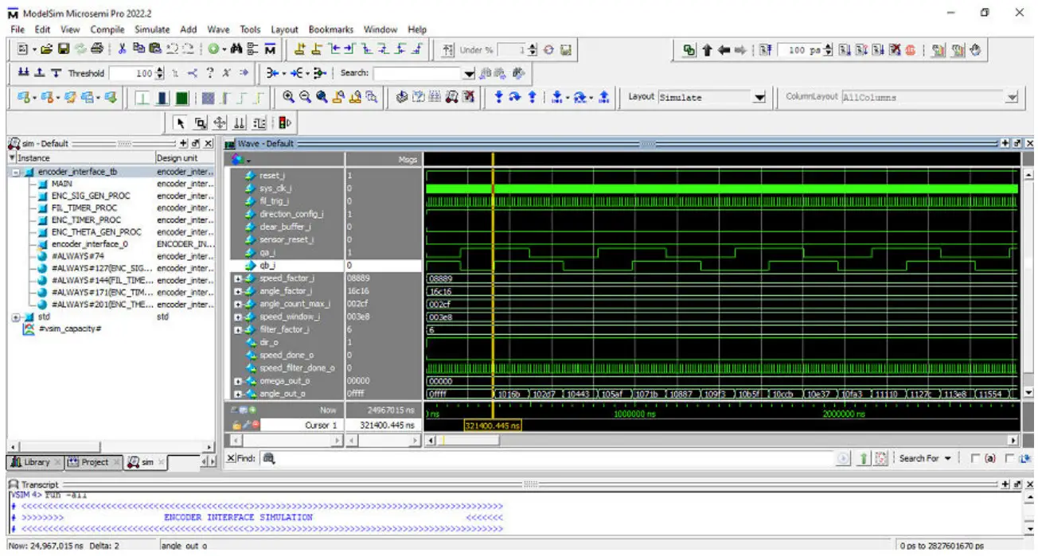This screenshot has width=1038, height=556.
Task: Click the Threshold value input field
Action: 131,73
